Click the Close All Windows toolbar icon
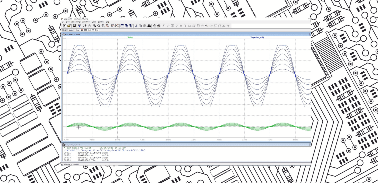The image size is (378, 183). click(x=131, y=26)
